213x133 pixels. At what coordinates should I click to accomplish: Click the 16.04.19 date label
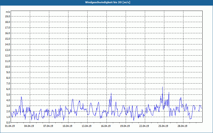106,126
